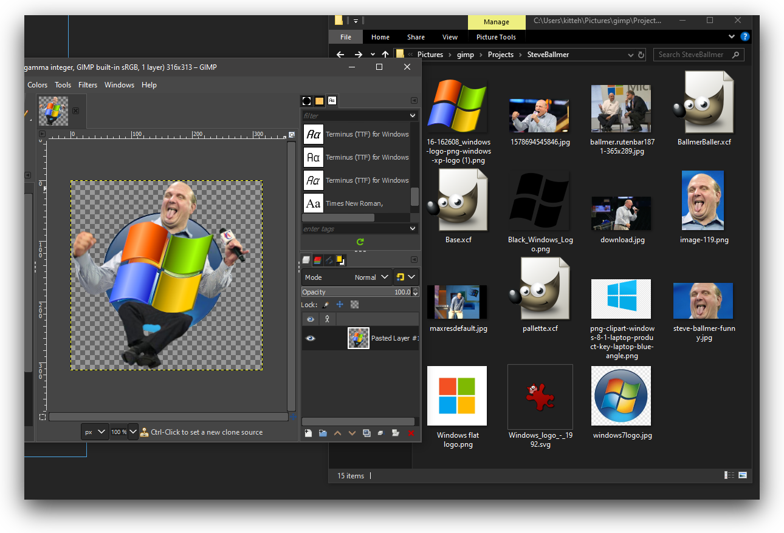Switch to Share ribbon tab in Explorer

(x=416, y=37)
